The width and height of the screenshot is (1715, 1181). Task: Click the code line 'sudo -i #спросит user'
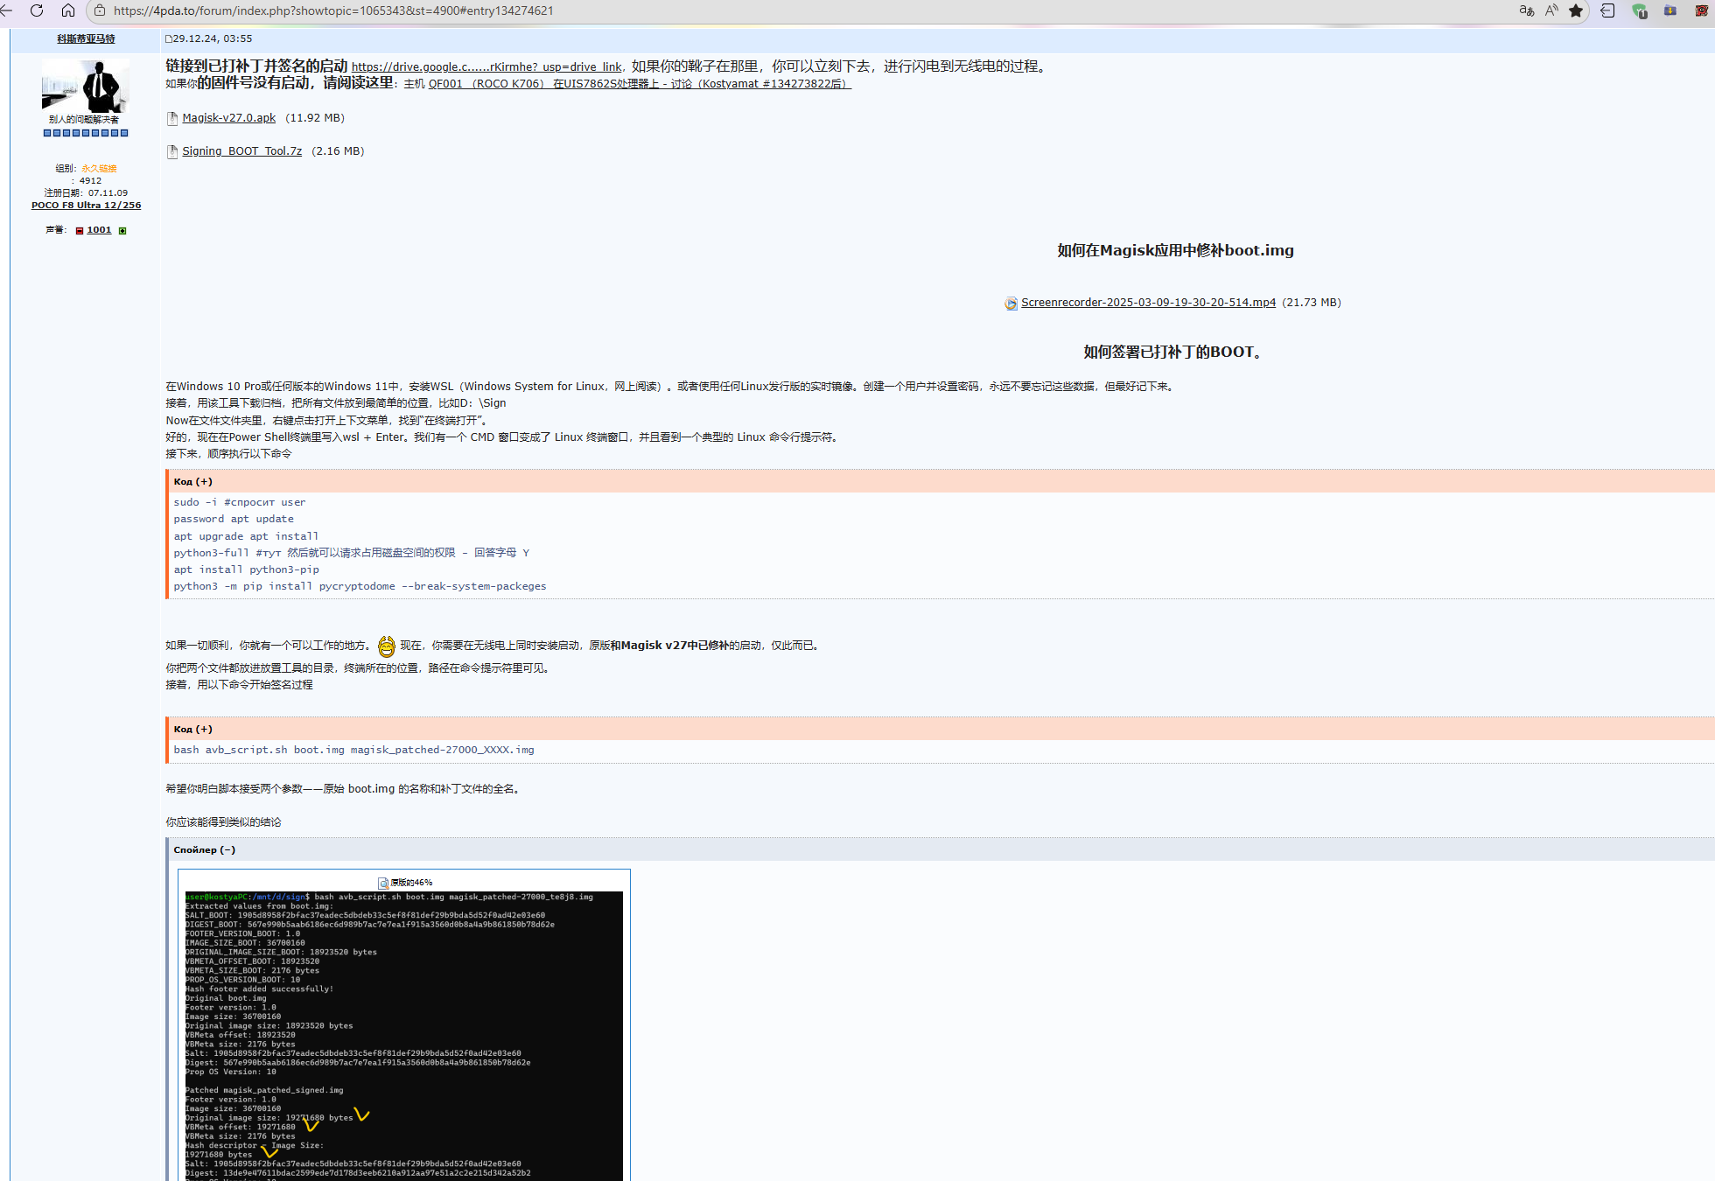point(240,502)
